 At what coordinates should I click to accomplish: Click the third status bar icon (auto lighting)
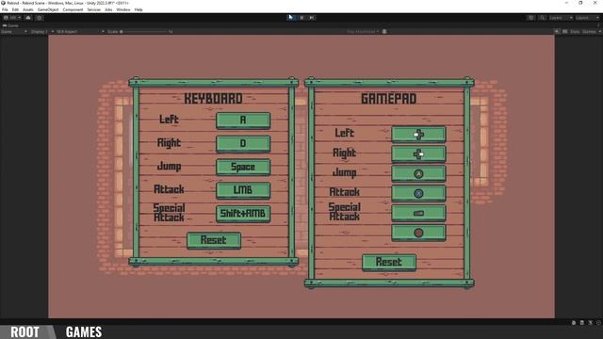(x=591, y=323)
